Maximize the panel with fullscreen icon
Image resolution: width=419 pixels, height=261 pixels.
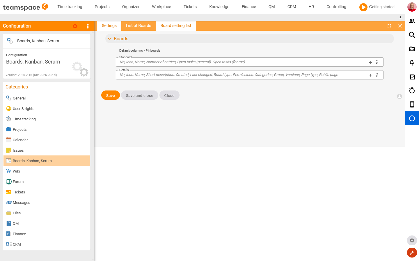[389, 26]
